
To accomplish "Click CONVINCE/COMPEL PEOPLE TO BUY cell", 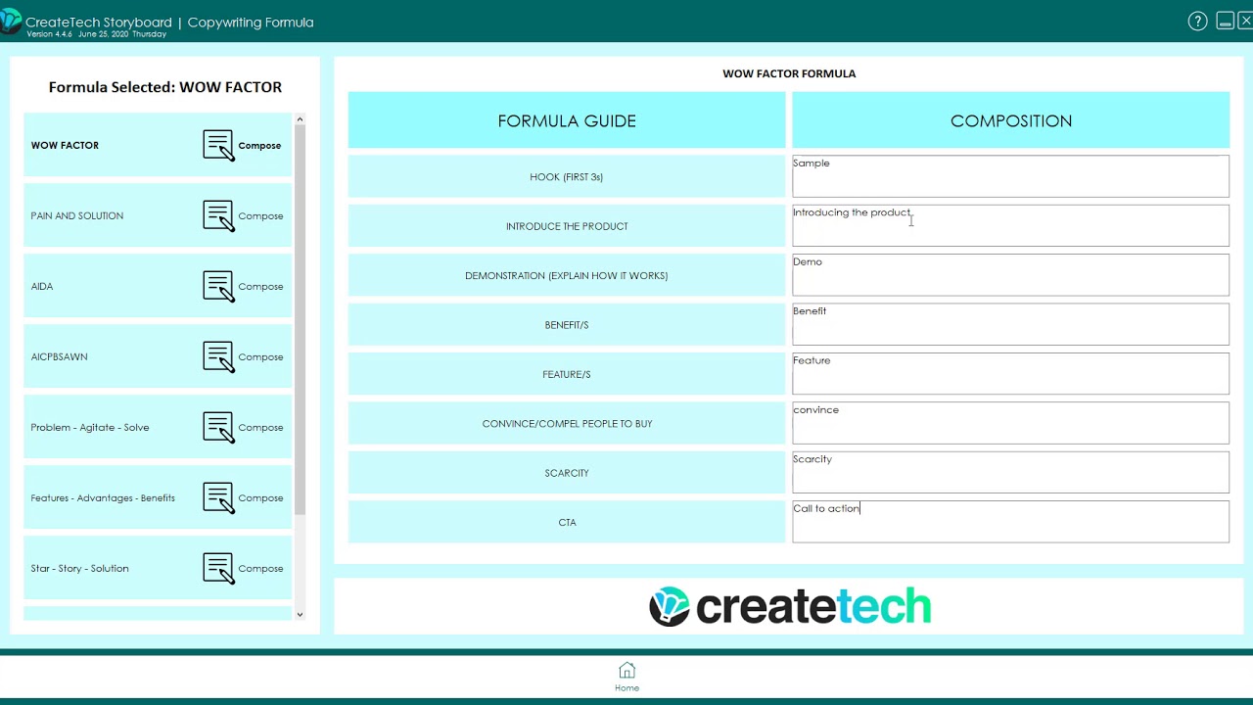I will 567,423.
